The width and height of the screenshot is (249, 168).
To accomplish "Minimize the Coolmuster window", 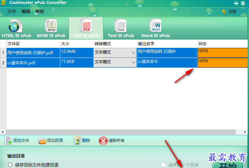I will tap(236, 3).
